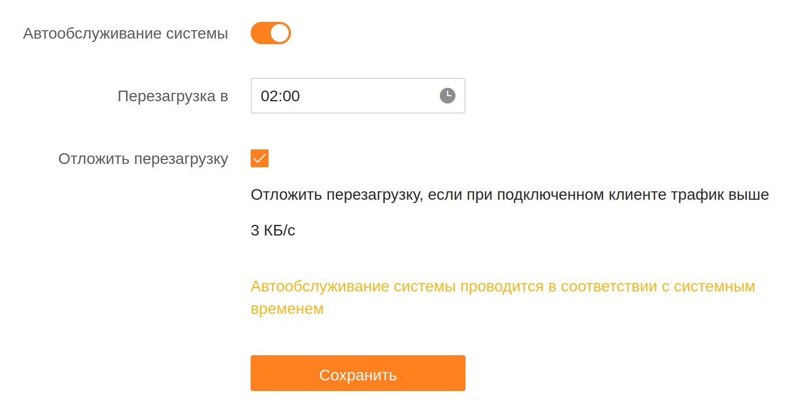The width and height of the screenshot is (804, 400).
Task: Click the traffic condition description sentence
Action: pos(509,195)
